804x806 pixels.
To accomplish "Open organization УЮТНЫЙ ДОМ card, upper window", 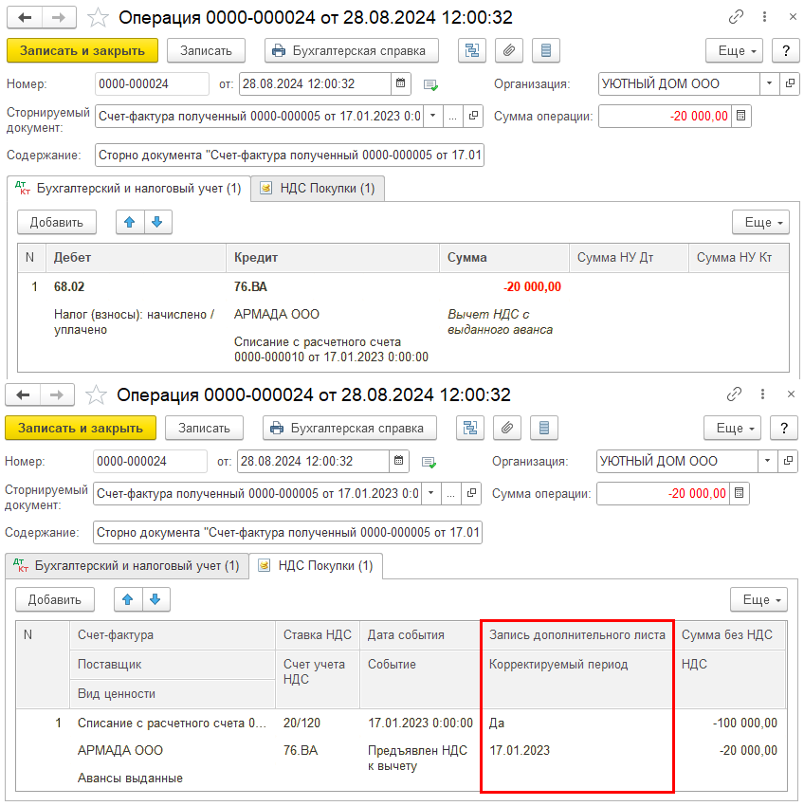I will (x=790, y=83).
